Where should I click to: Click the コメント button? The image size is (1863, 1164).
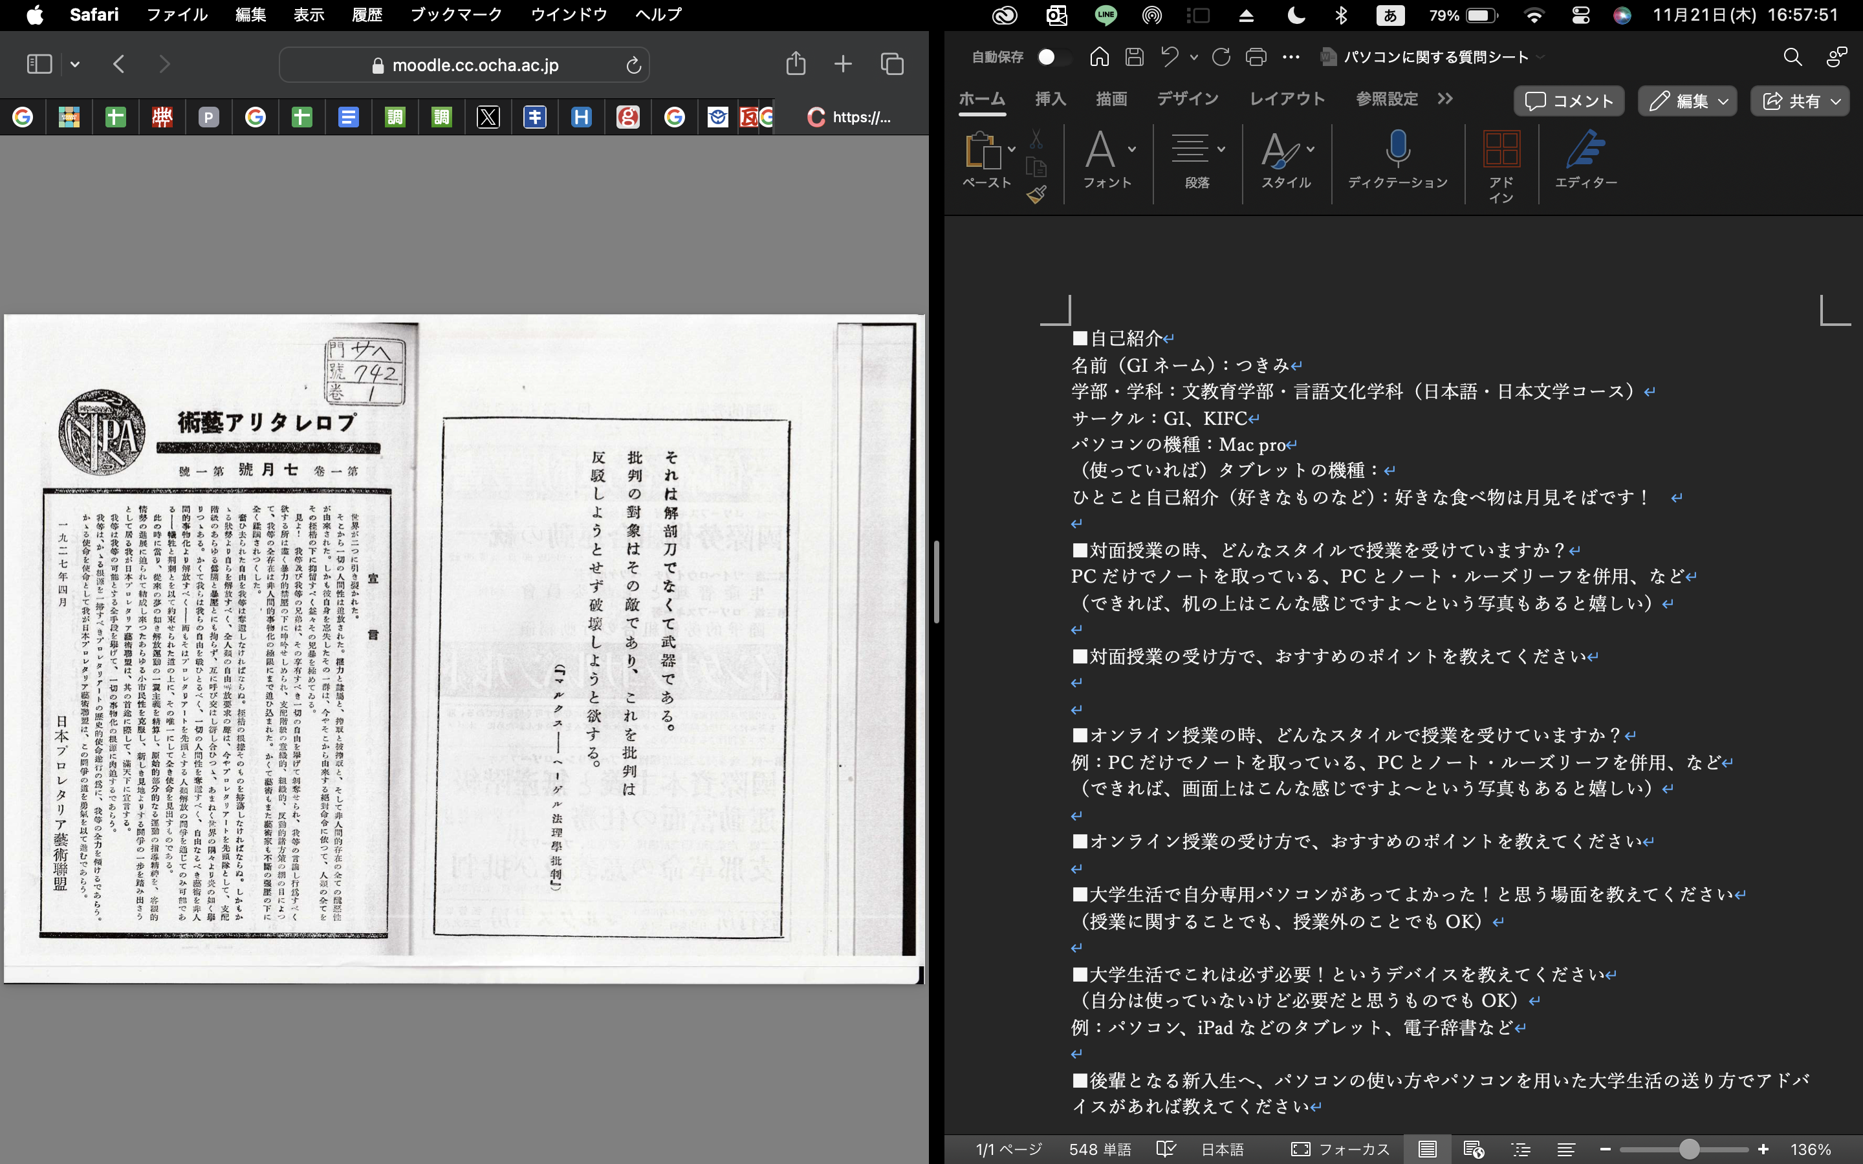1569,101
